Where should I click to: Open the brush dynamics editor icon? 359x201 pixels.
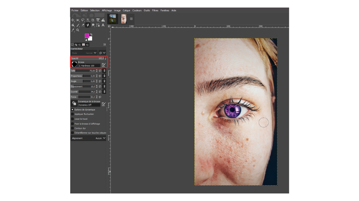tap(103, 104)
